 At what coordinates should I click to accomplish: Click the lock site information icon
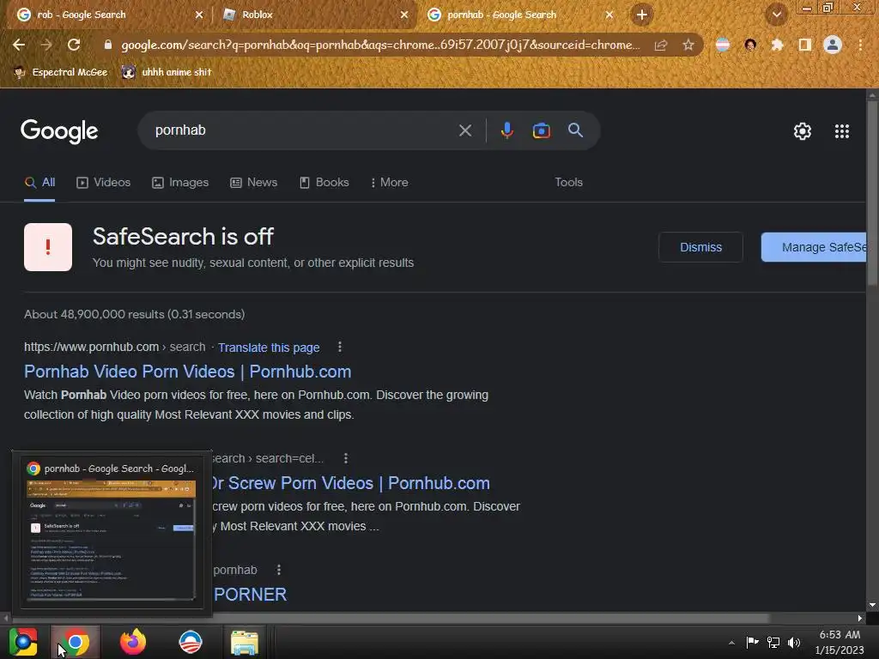click(107, 45)
